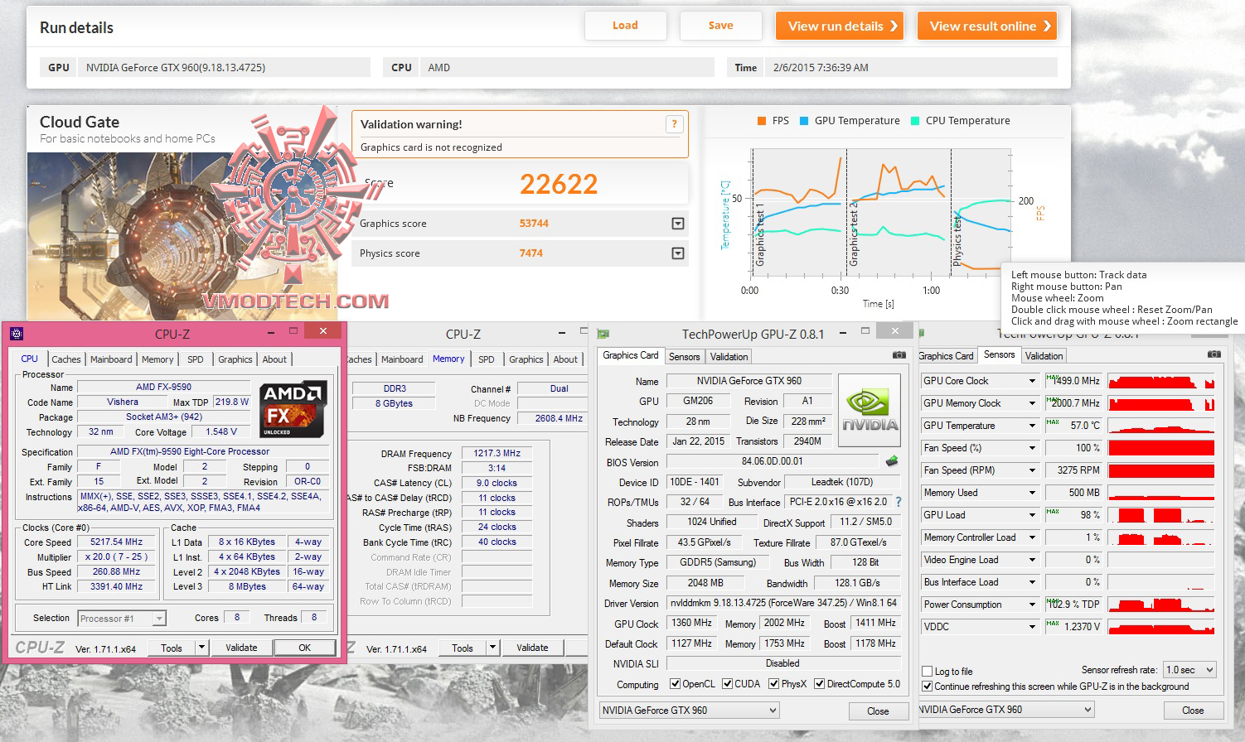This screenshot has width=1245, height=742.
Task: Click View result online button
Action: pyautogui.click(x=987, y=26)
